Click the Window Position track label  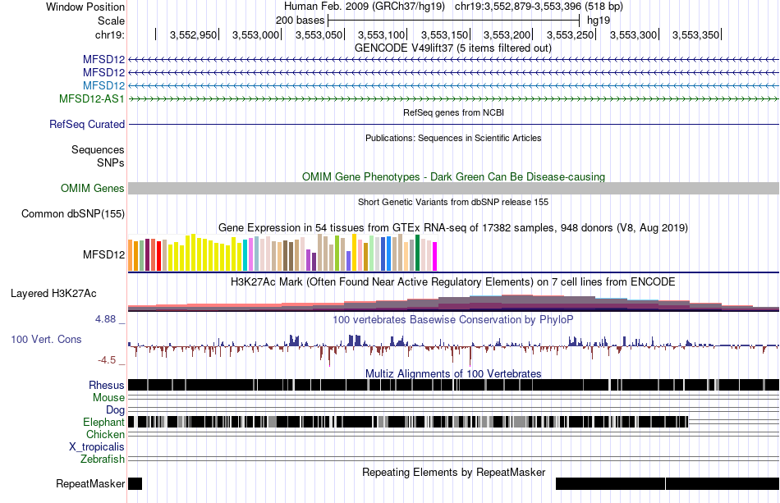click(85, 7)
